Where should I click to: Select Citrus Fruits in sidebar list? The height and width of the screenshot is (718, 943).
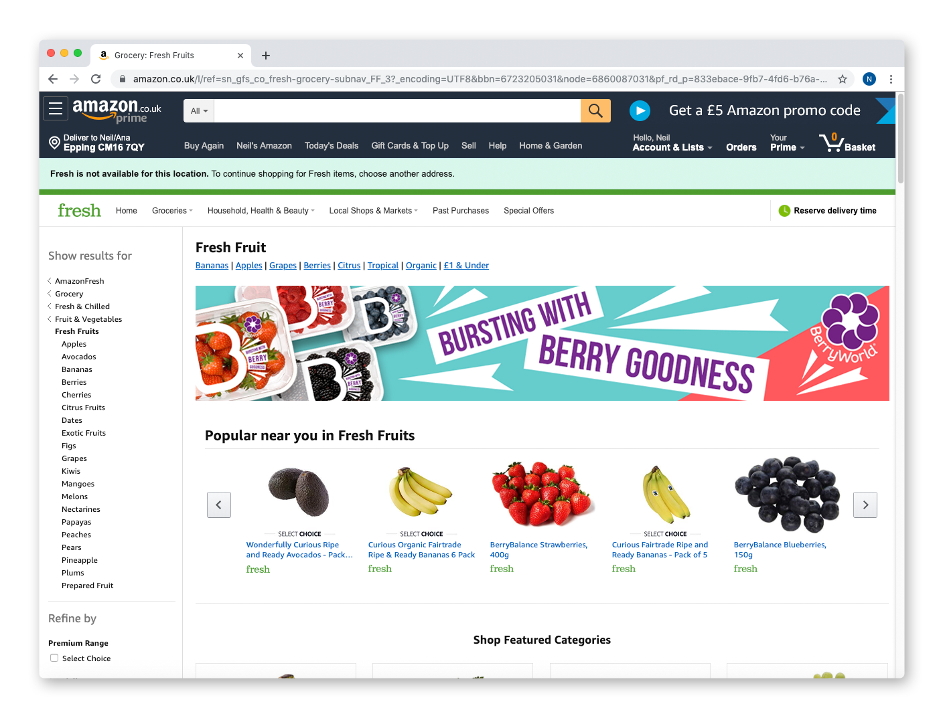point(83,408)
